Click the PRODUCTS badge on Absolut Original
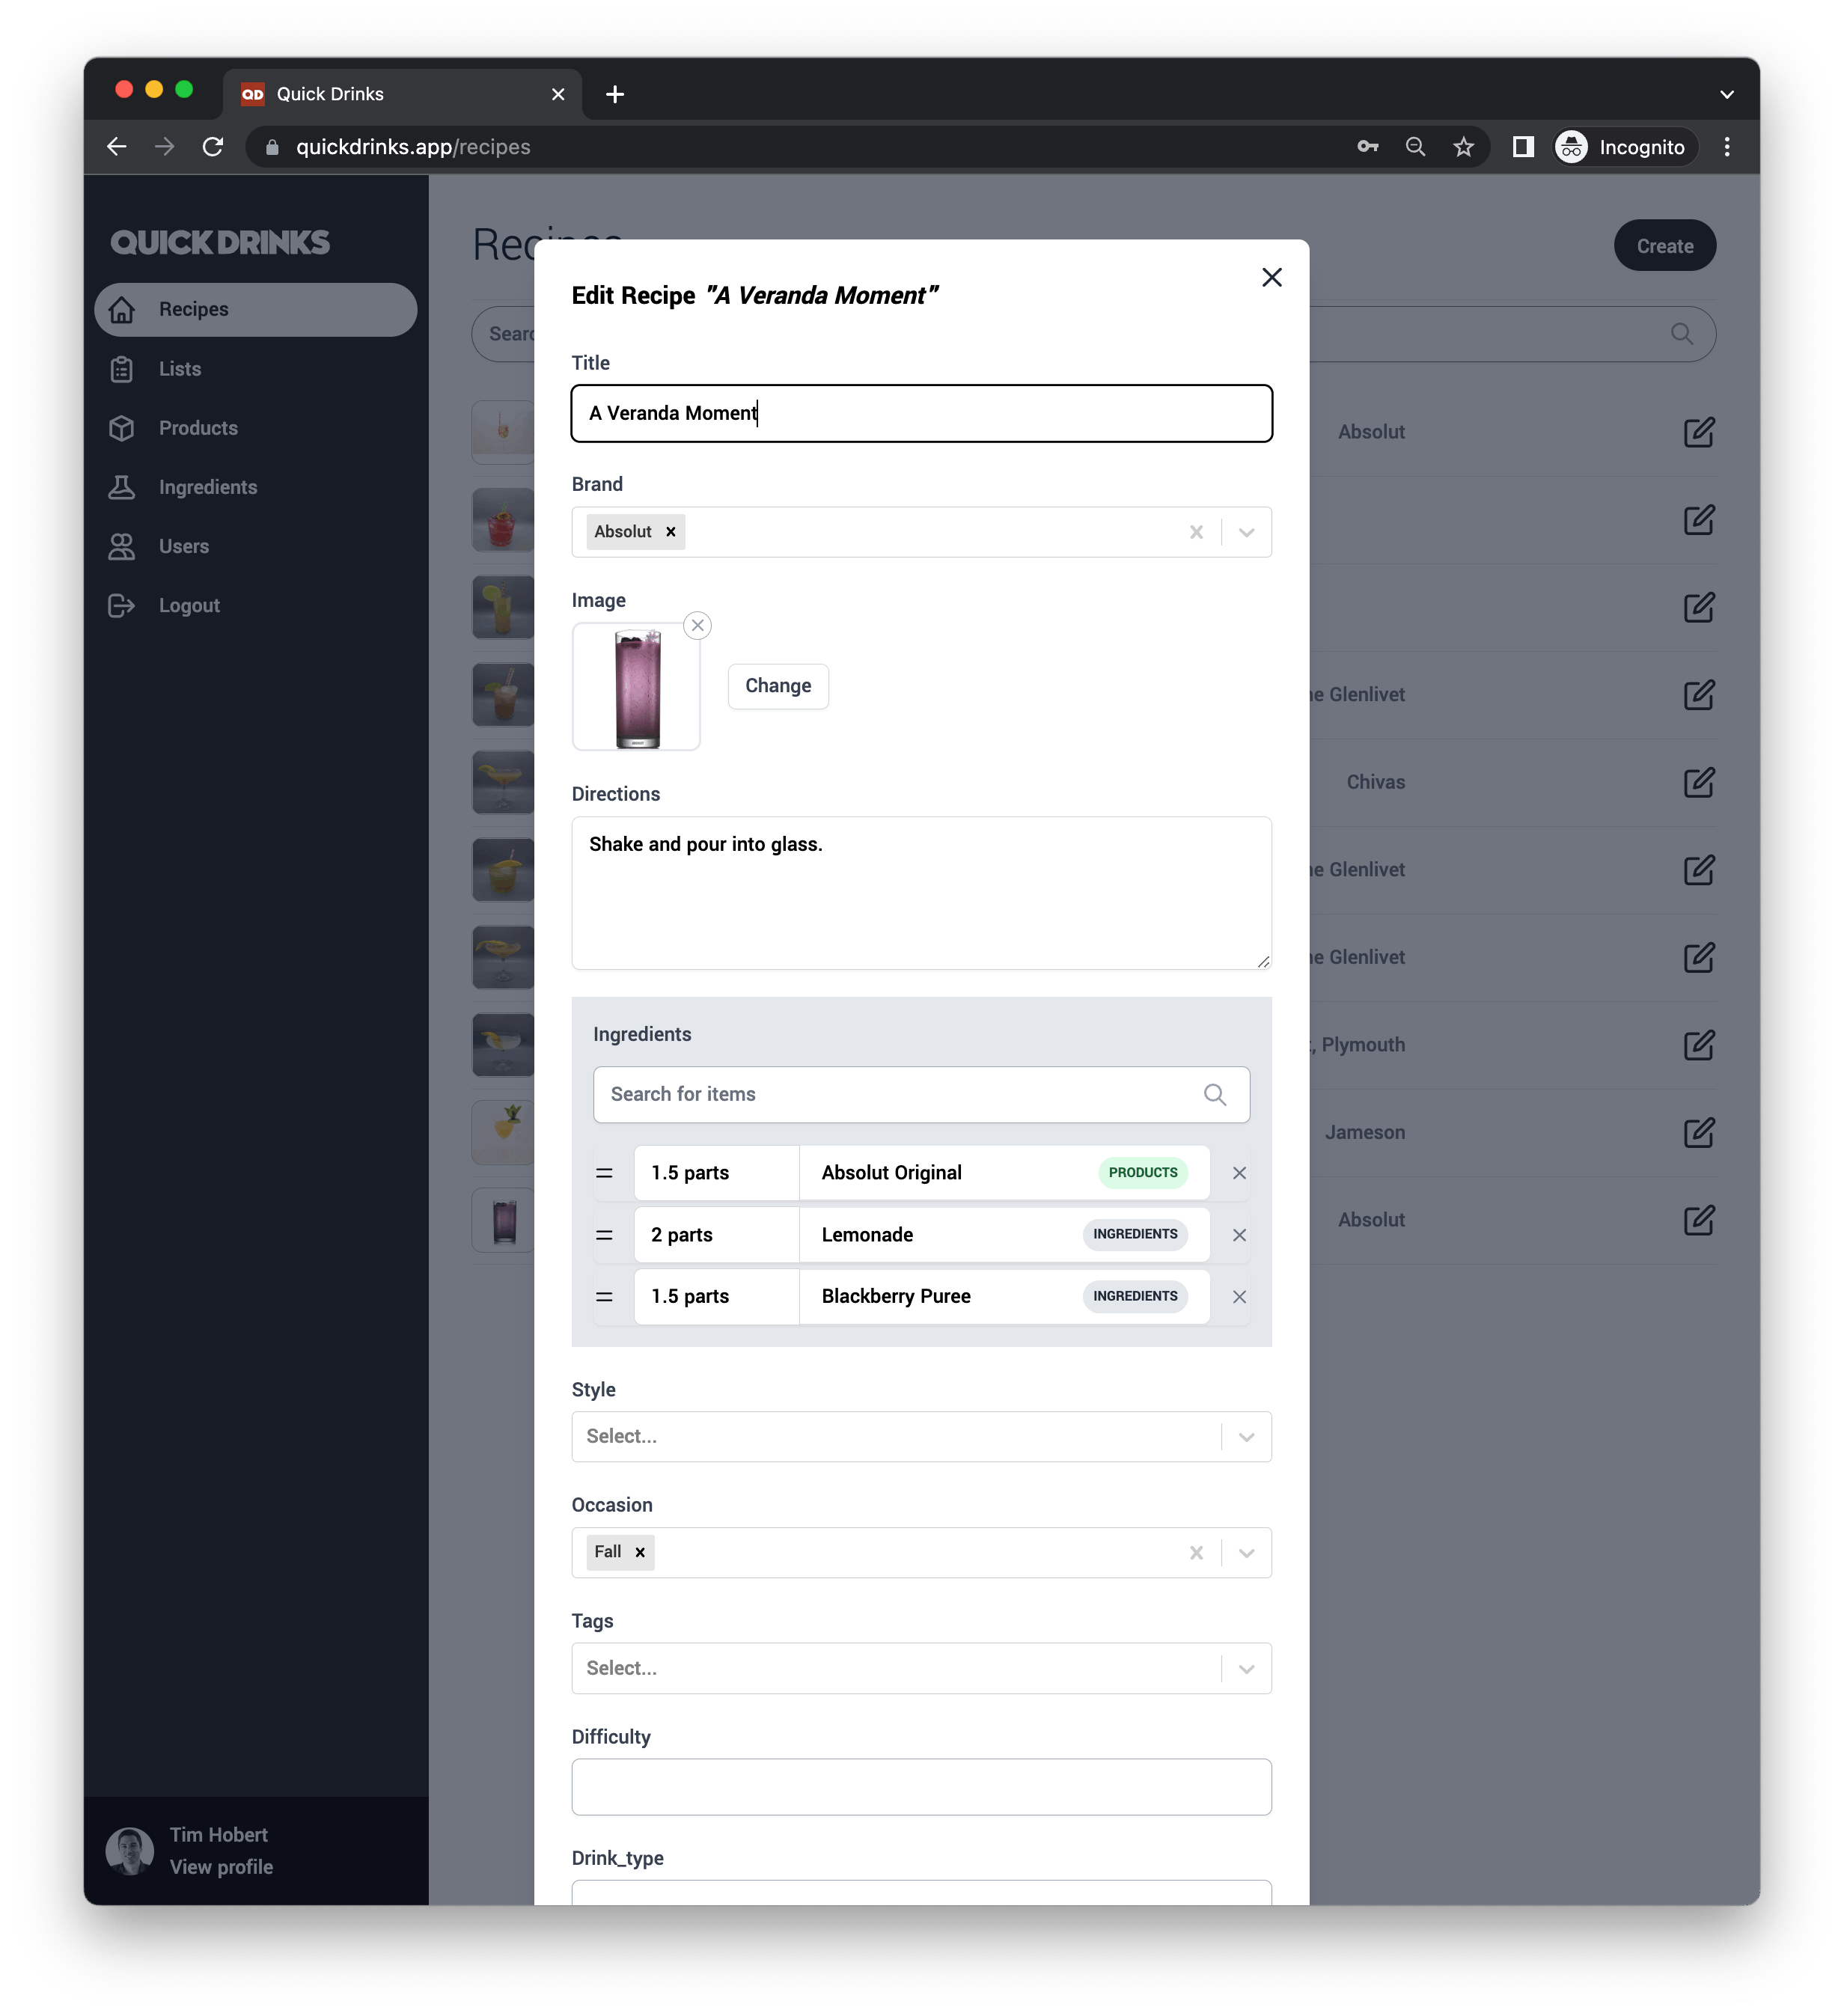The height and width of the screenshot is (2016, 1844). pyautogui.click(x=1143, y=1173)
